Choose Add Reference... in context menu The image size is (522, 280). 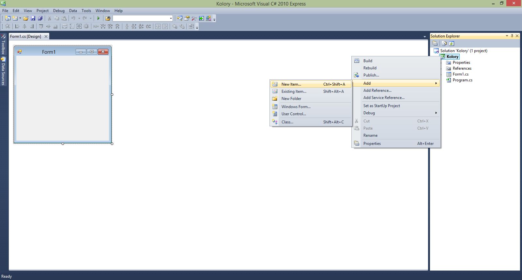point(396,91)
